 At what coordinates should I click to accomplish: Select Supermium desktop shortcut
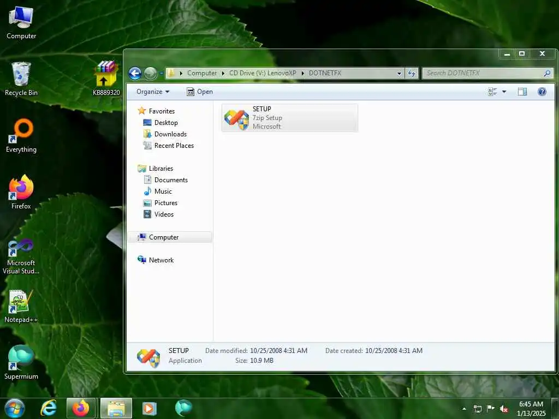[21, 363]
